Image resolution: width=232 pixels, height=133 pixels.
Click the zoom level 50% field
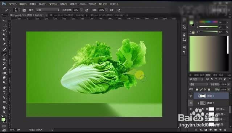coord(12,130)
